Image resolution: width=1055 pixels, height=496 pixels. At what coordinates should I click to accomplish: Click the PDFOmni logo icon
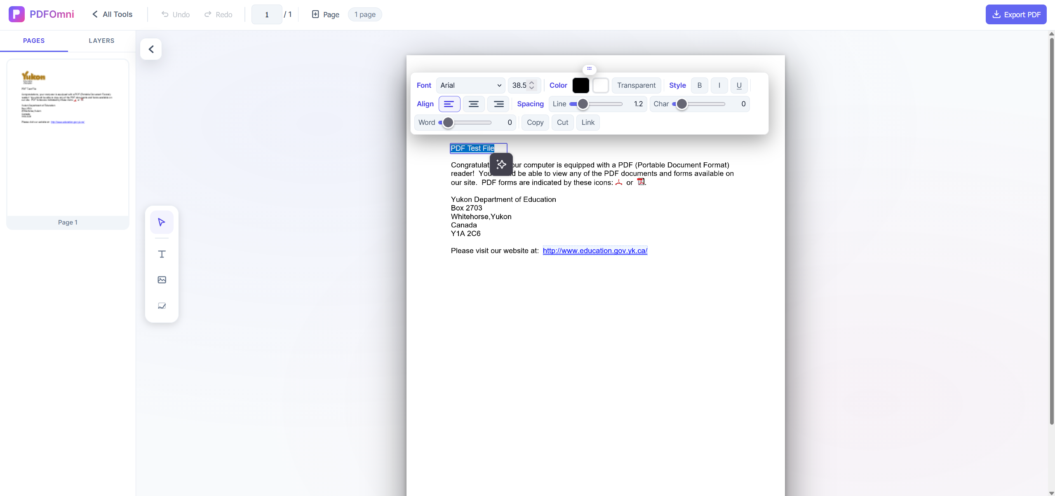[x=16, y=14]
